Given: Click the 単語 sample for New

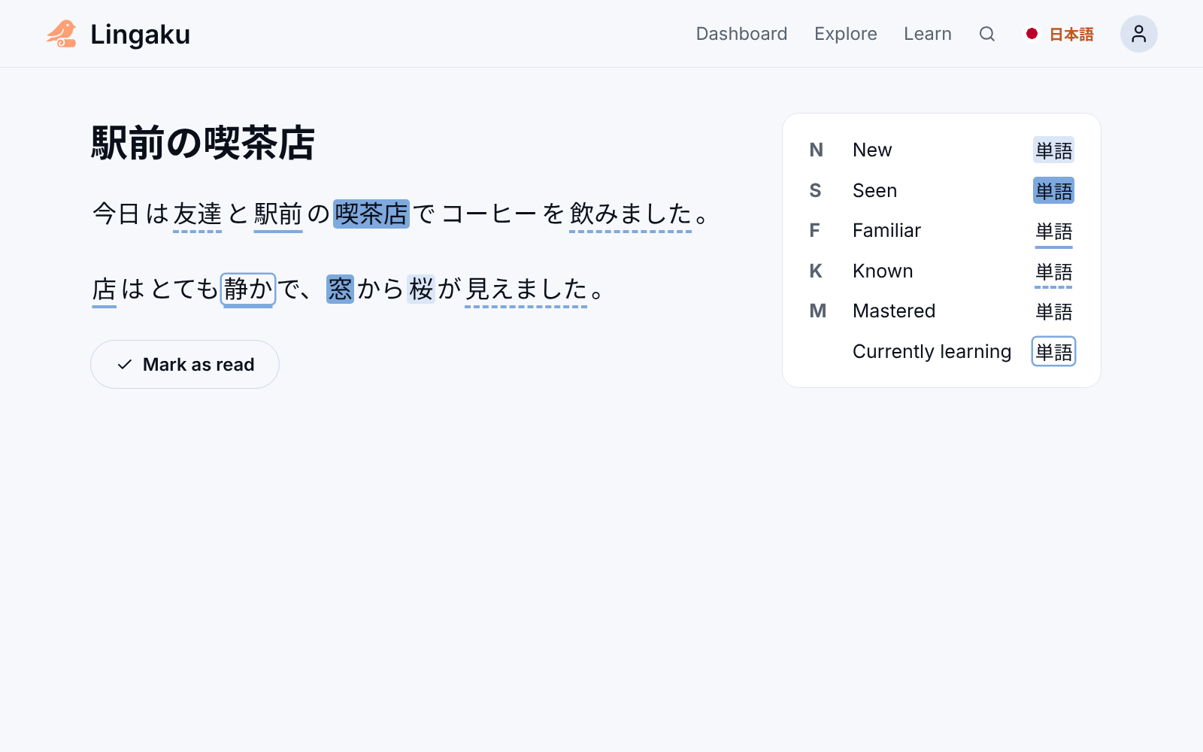Looking at the screenshot, I should point(1054,150).
